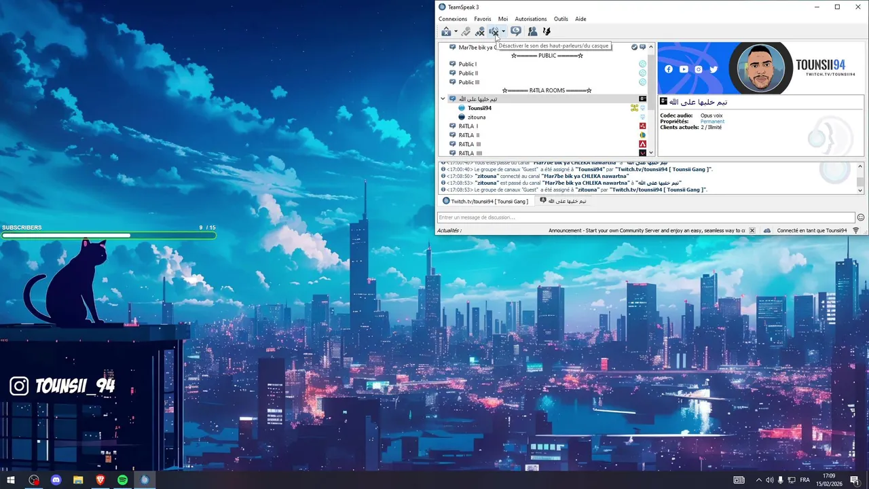
Task: Click the group badge icon beside zitouna
Action: tap(642, 117)
